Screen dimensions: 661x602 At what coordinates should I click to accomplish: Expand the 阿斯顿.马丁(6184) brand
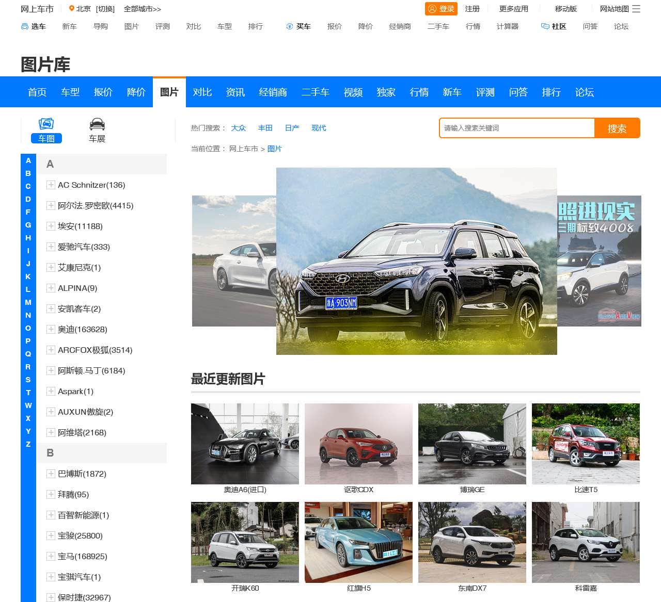point(51,370)
